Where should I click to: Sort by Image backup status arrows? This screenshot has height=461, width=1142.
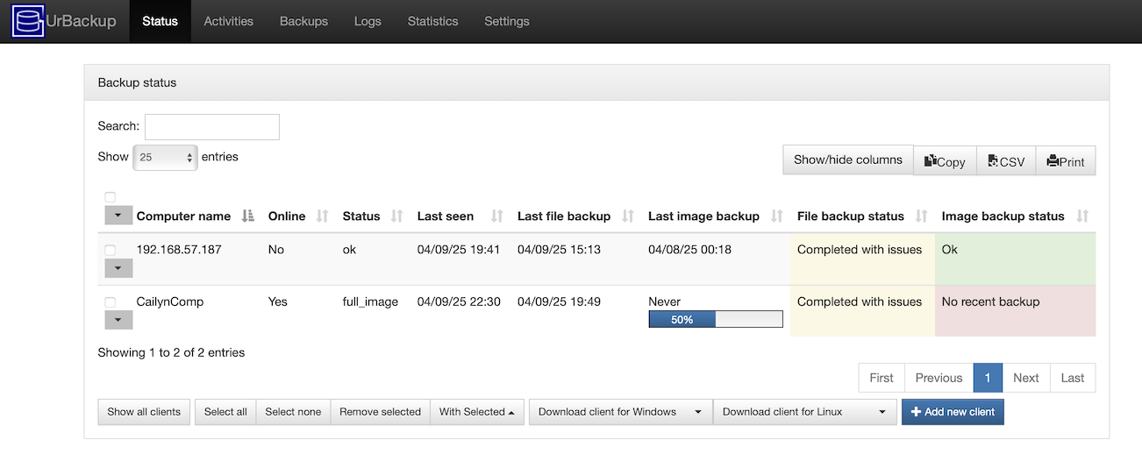tap(1082, 216)
